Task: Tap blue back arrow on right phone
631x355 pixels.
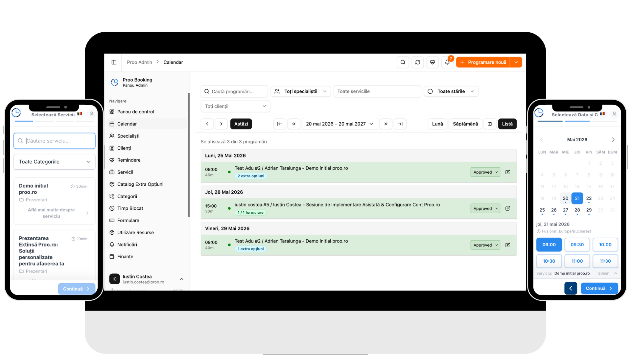Action: coord(571,288)
